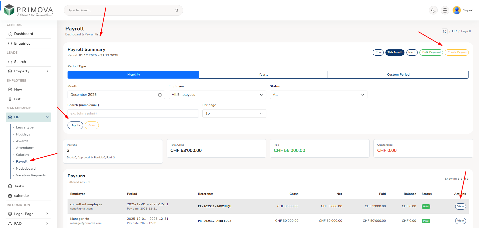Open Dashboard from the sidebar
The width and height of the screenshot is (479, 228).
point(24,34)
